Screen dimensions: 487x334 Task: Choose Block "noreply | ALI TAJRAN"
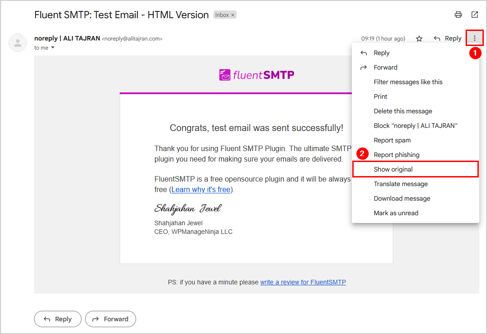(x=415, y=126)
